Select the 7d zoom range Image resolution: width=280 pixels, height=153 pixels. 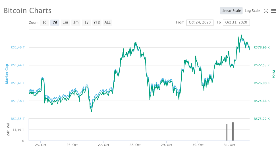coord(55,22)
